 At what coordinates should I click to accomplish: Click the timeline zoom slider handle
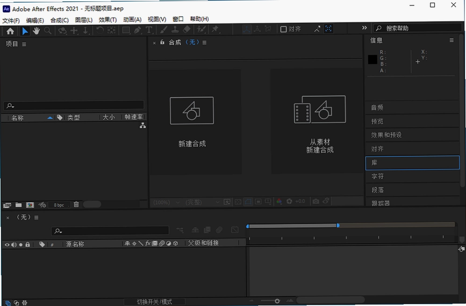(277, 301)
